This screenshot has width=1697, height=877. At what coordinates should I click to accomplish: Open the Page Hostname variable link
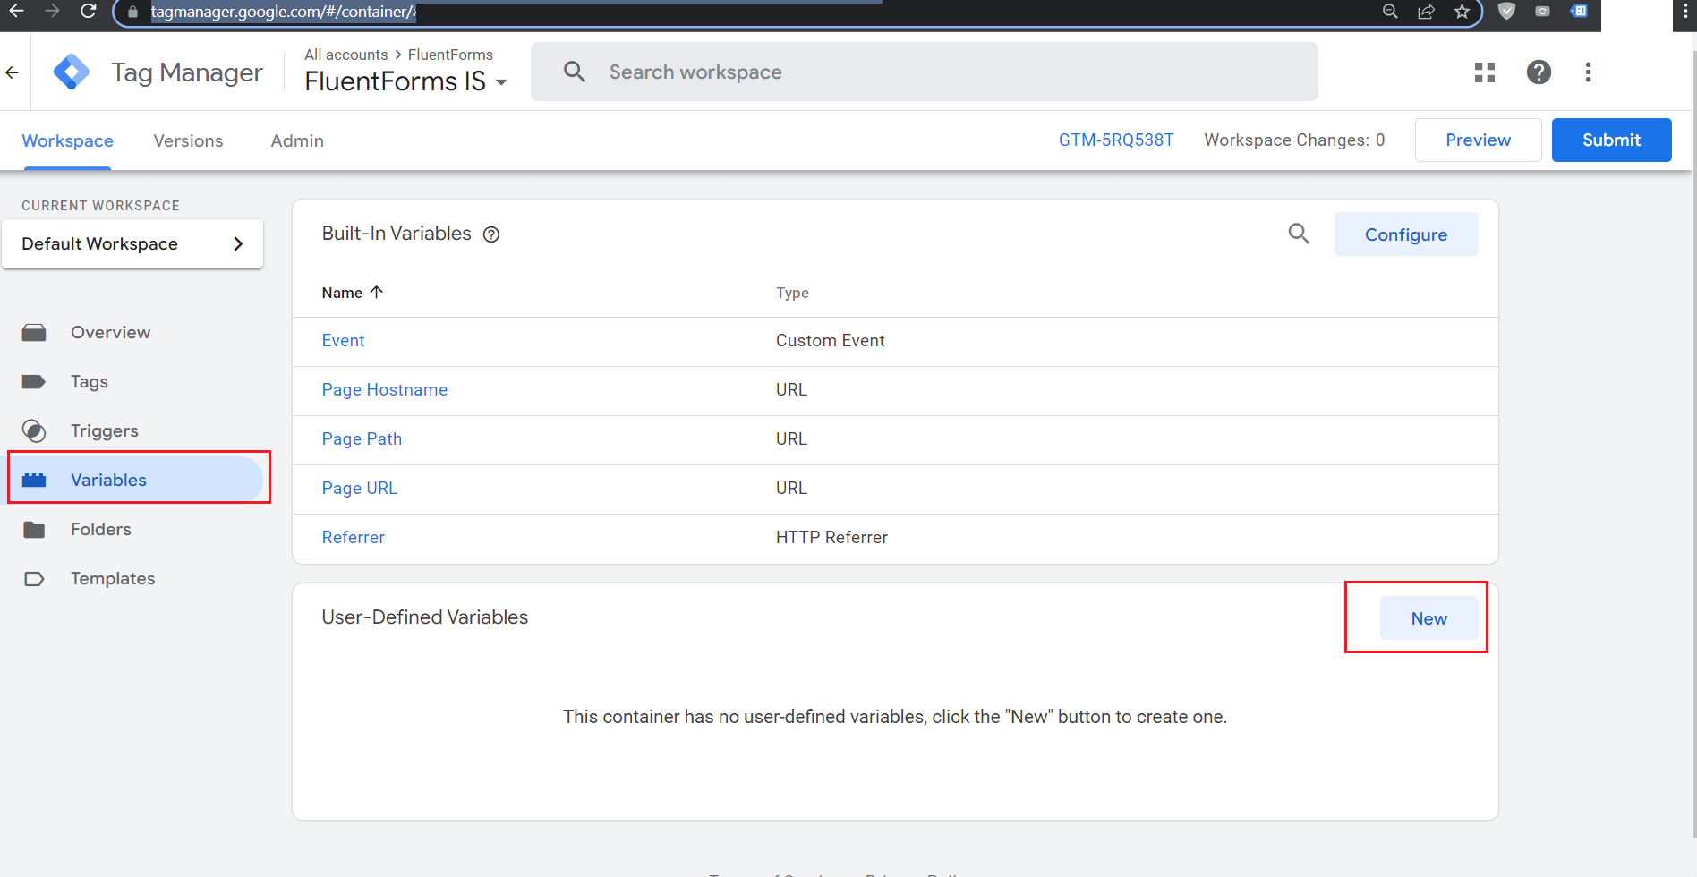click(x=384, y=390)
